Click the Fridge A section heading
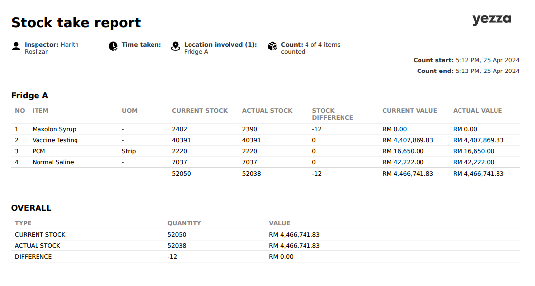 [30, 95]
